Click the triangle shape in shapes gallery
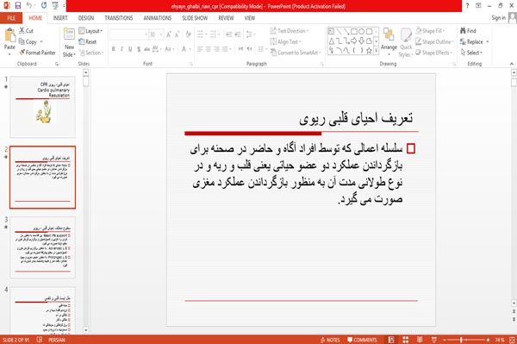Viewport: 517px width, 344px height. point(331,41)
